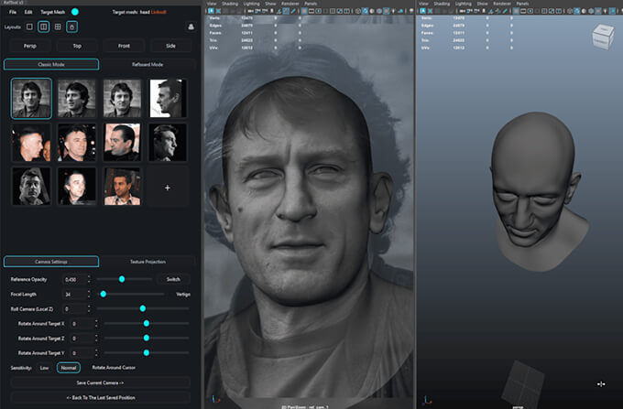Select the four-pane grid layout icon
Screen dimensions: 623x409
coord(57,27)
